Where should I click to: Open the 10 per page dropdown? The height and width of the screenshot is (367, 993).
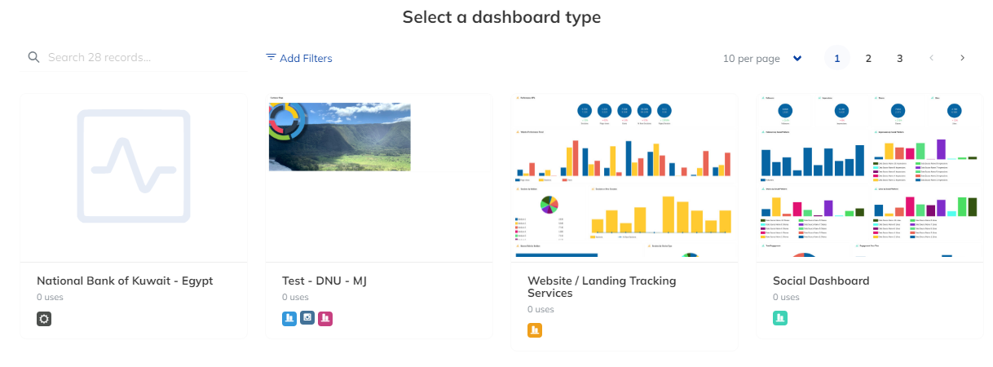tap(762, 58)
